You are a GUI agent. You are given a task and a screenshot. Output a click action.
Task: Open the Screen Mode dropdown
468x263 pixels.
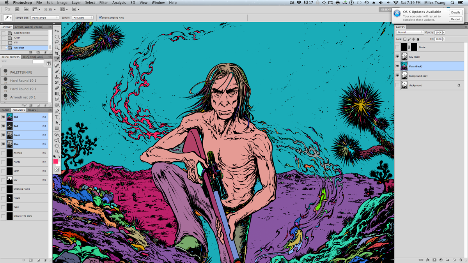75,9
